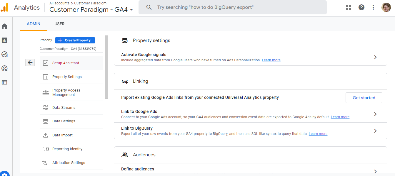Click the Create Property button
The height and width of the screenshot is (176, 395).
click(75, 40)
